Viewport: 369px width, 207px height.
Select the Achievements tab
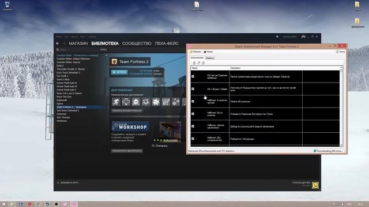click(197, 57)
